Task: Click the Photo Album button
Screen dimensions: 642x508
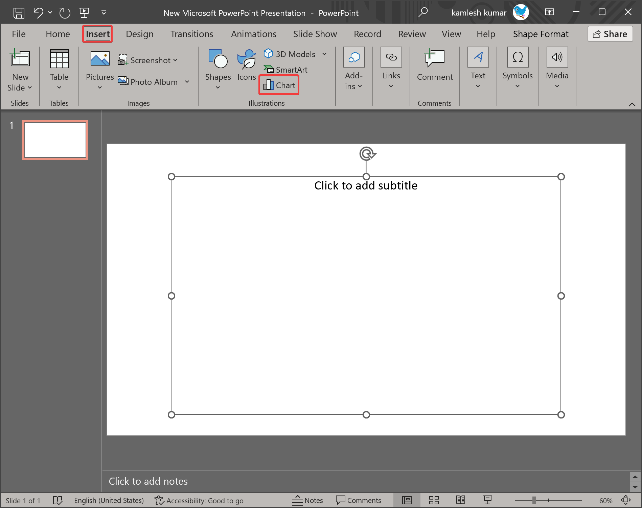Action: click(x=148, y=82)
